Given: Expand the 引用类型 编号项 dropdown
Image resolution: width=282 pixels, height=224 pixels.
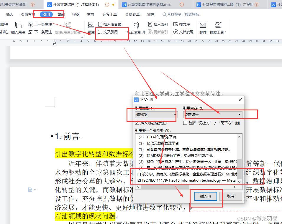Looking at the screenshot, I should [156, 115].
